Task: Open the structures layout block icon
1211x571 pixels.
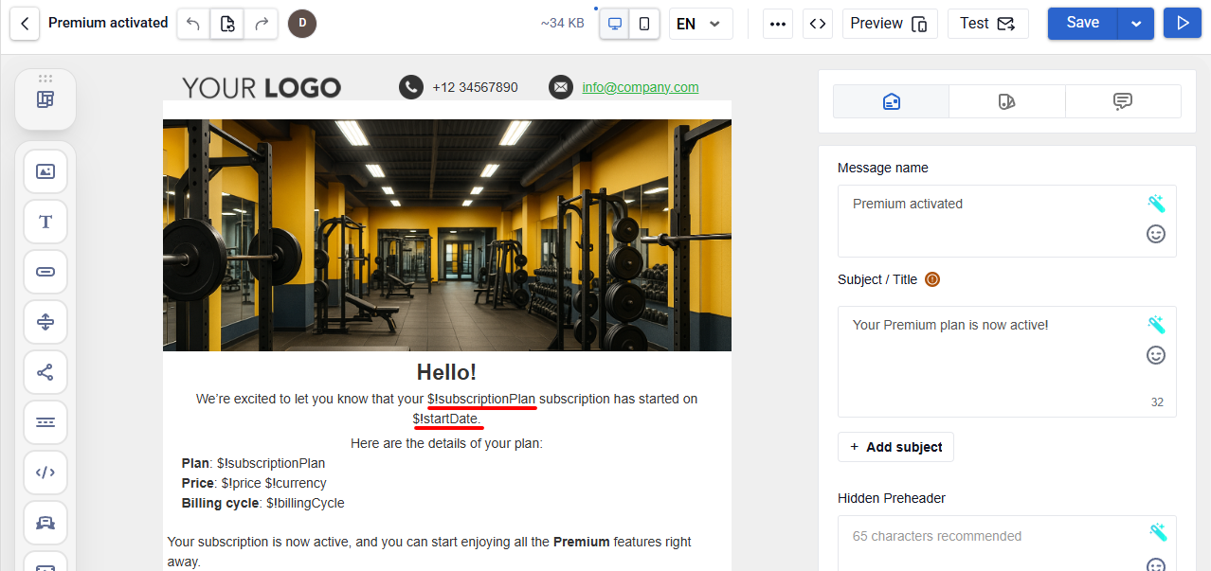Action: tap(45, 99)
